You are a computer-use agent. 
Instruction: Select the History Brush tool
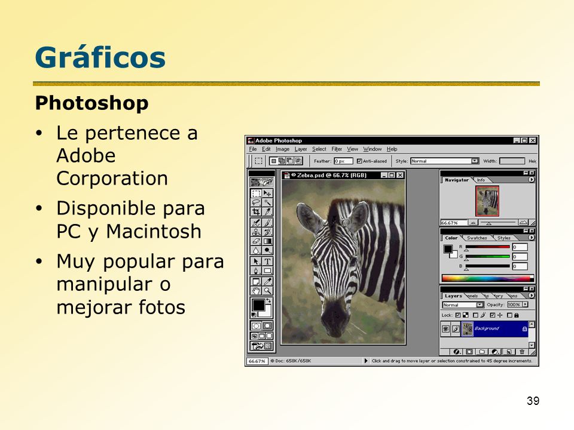pos(268,232)
